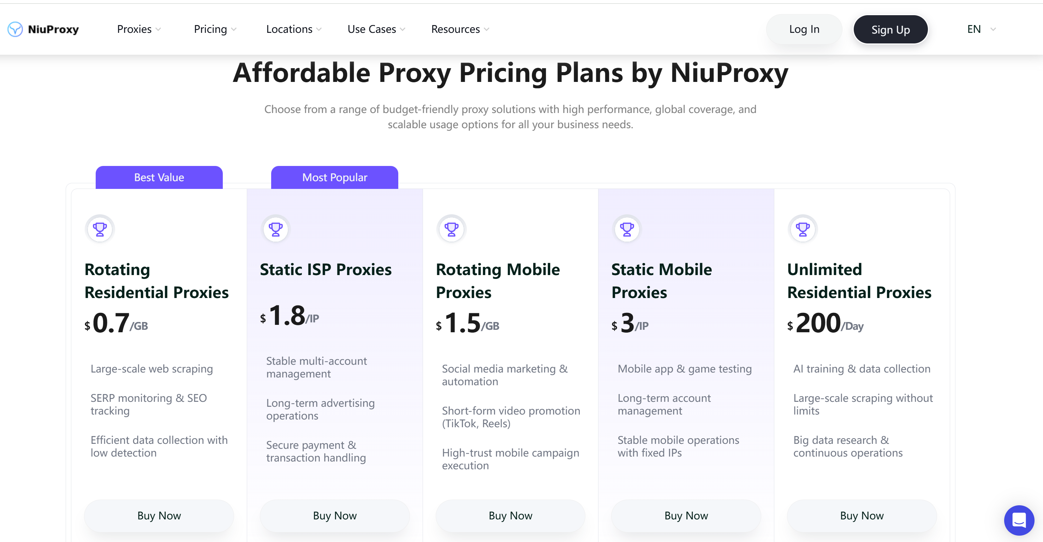Open the Locations menu
This screenshot has height=542, width=1043.
pyautogui.click(x=294, y=29)
